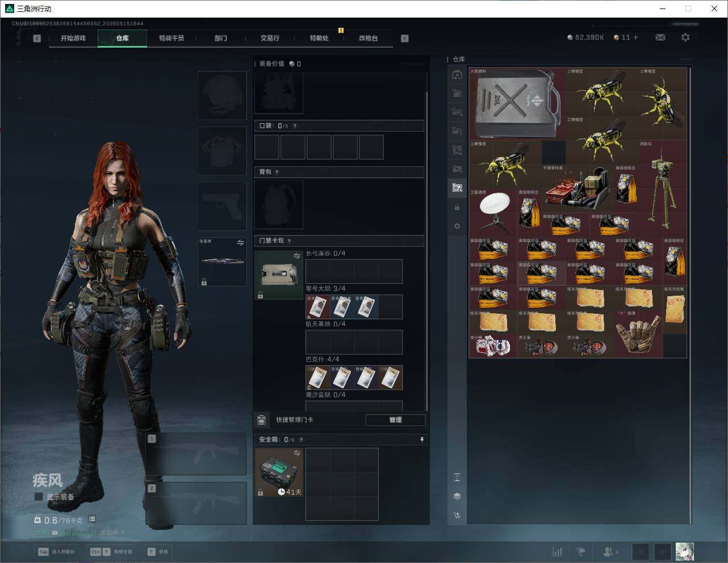Select the 仓库 tab
This screenshot has width=728, height=563.
coord(122,38)
